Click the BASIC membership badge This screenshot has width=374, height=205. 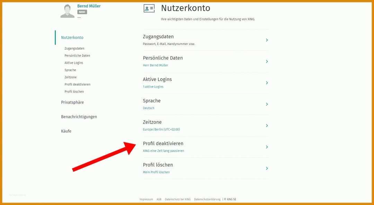click(x=82, y=12)
